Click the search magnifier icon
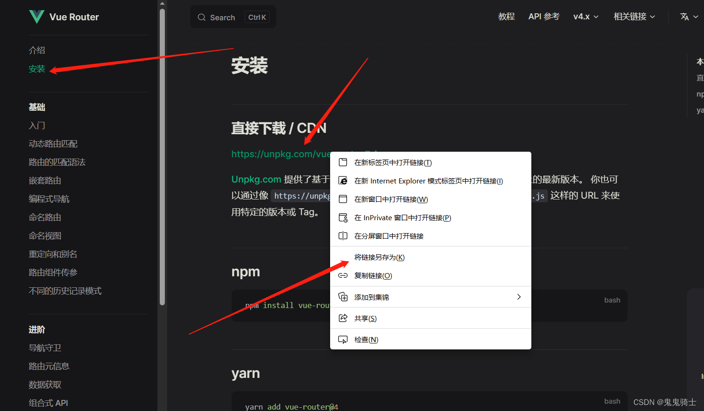The width and height of the screenshot is (704, 411). (201, 17)
